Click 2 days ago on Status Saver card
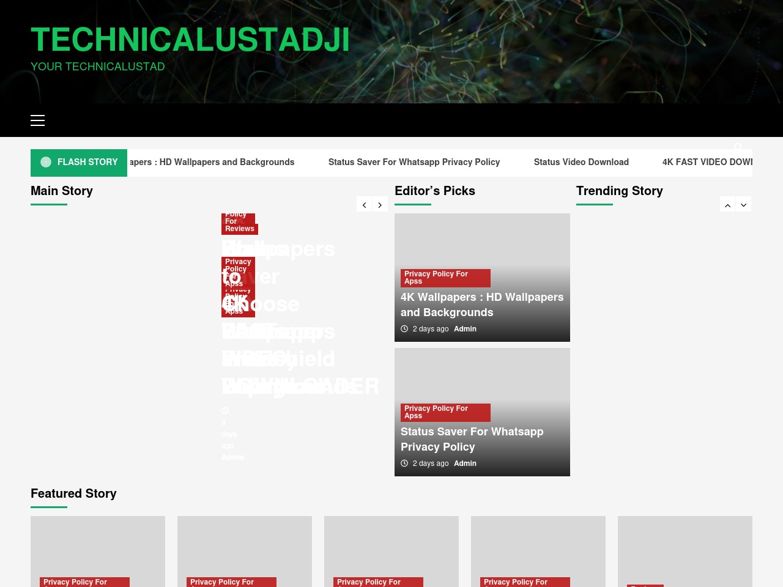This screenshot has width=783, height=587. pyautogui.click(x=431, y=463)
